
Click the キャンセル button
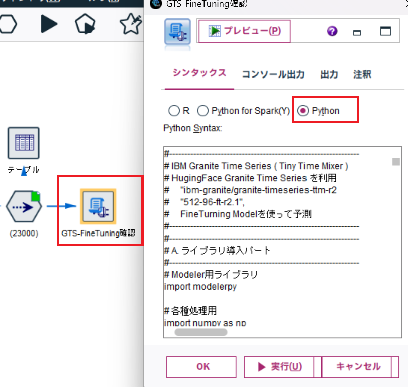pyautogui.click(x=356, y=367)
